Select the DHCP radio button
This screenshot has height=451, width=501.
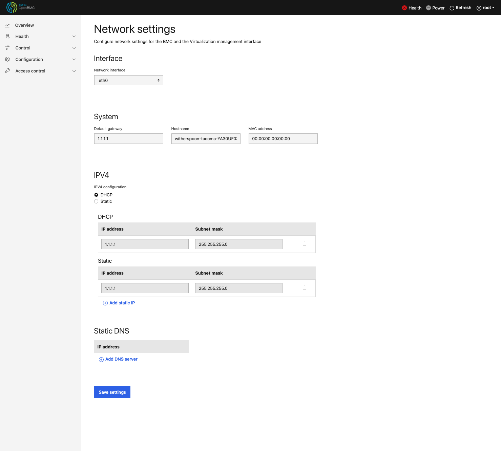96,195
